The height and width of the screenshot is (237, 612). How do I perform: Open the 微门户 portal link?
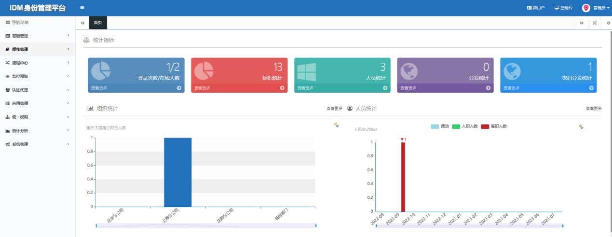coord(536,8)
